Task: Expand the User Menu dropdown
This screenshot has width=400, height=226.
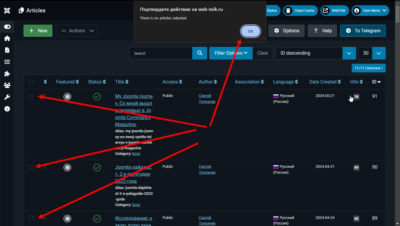Action: [x=371, y=11]
